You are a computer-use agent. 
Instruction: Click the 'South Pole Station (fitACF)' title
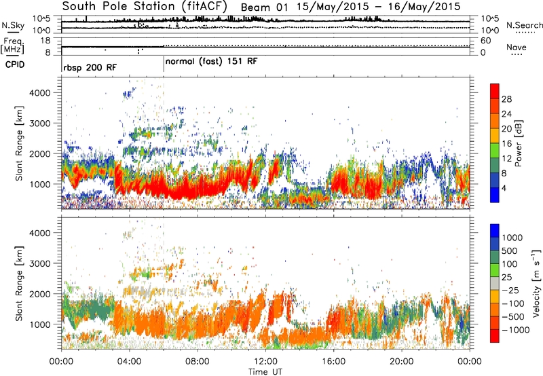(x=145, y=6)
